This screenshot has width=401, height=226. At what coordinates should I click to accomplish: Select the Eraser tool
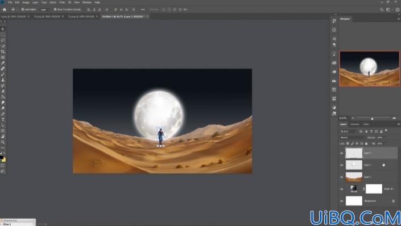[x=3, y=91]
